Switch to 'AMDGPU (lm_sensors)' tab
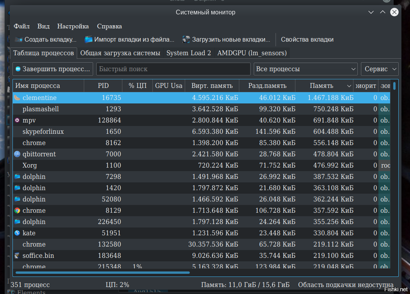Screen dimensions: 410x294 (x=252, y=53)
